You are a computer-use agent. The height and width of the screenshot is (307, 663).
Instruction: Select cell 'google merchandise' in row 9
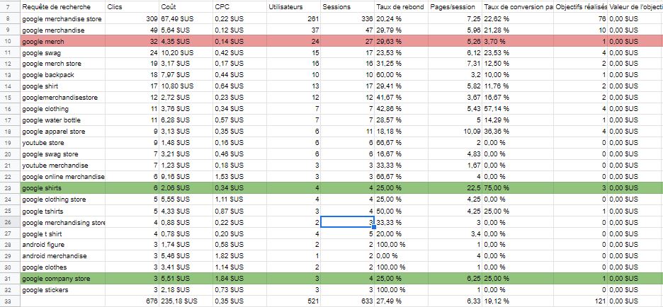click(x=62, y=30)
